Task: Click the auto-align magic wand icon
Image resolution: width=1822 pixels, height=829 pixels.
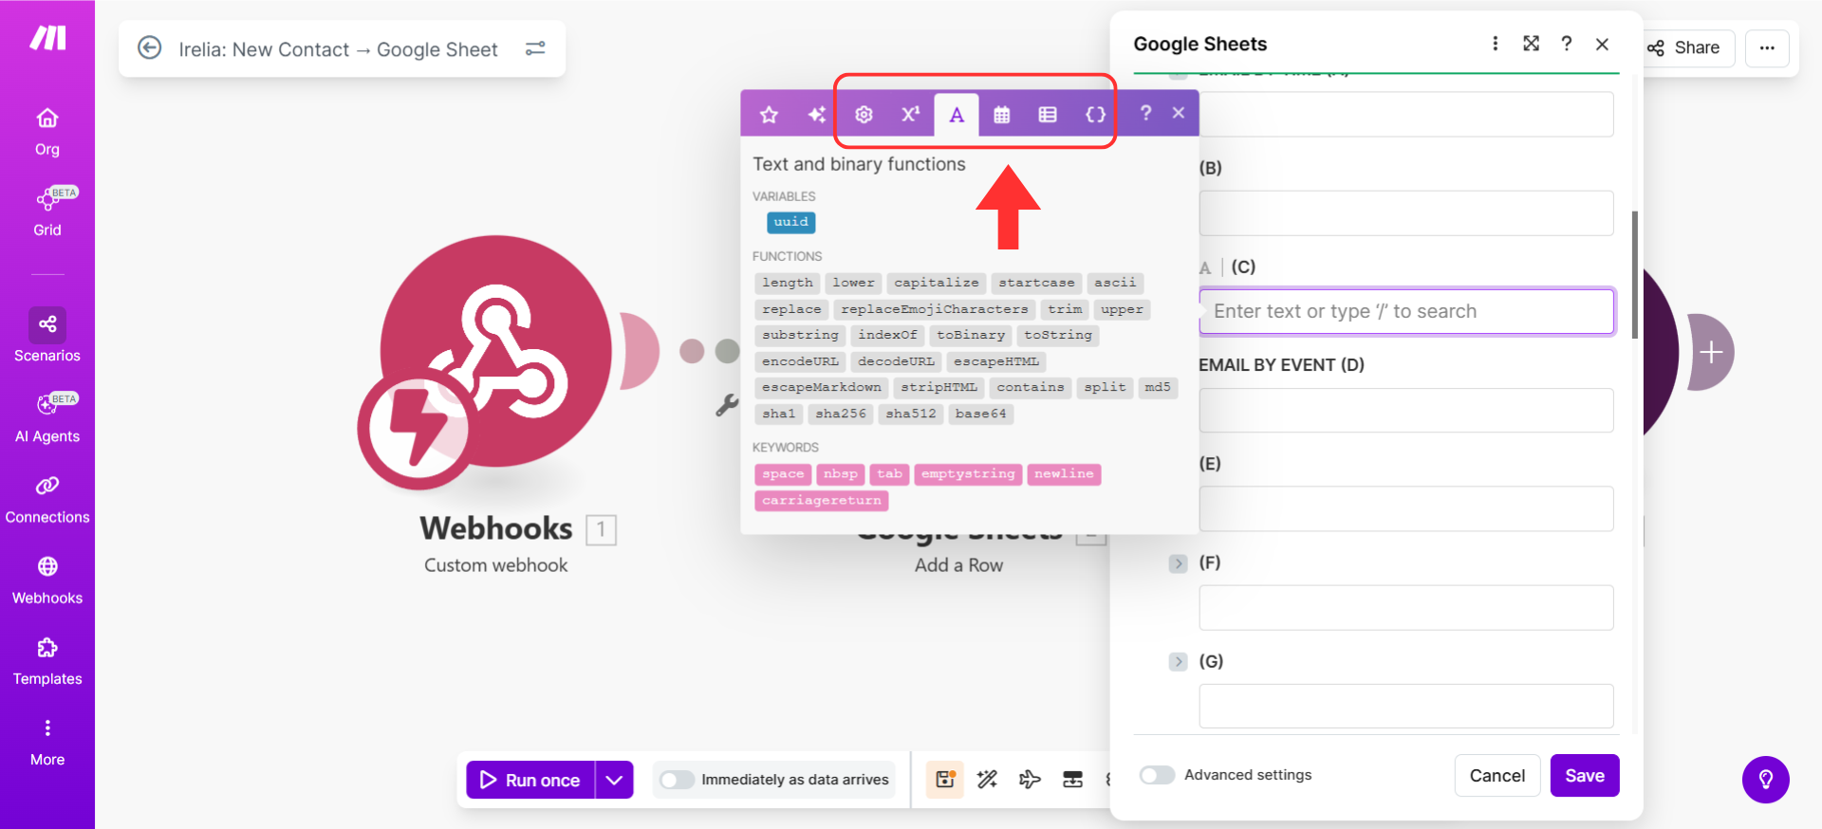Action: (x=988, y=780)
